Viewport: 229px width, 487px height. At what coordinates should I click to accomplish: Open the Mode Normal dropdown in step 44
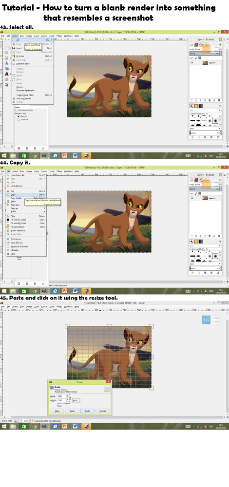point(206,185)
